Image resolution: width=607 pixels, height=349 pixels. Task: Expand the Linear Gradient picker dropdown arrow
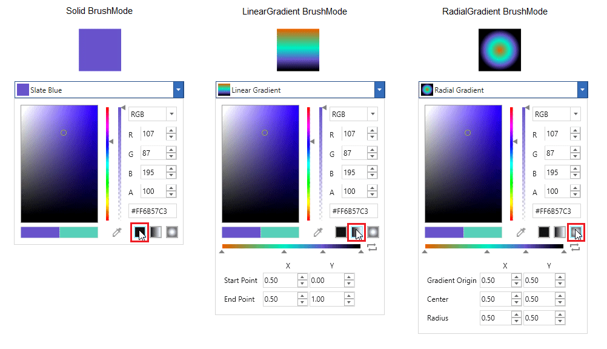click(x=379, y=90)
